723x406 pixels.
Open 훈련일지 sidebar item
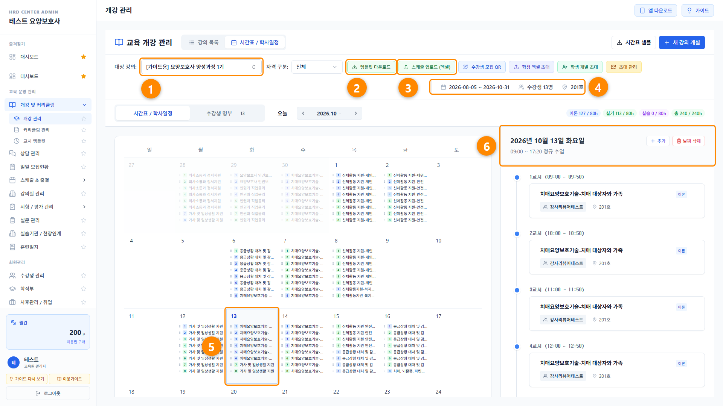pyautogui.click(x=48, y=247)
